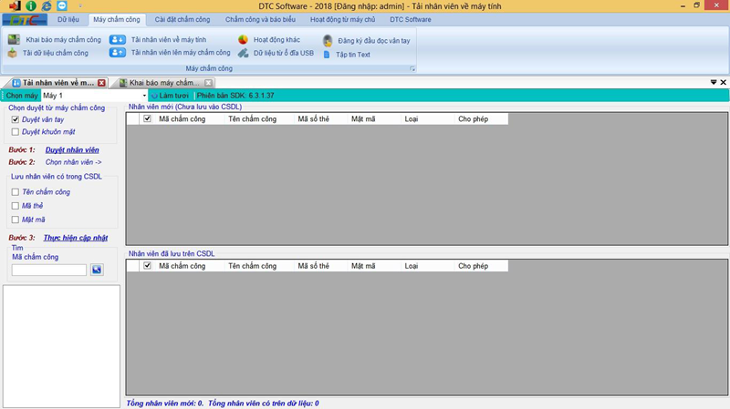Viewport: 730px width, 409px height.
Task: Open the tab list dropdown arrow
Action: tap(713, 82)
